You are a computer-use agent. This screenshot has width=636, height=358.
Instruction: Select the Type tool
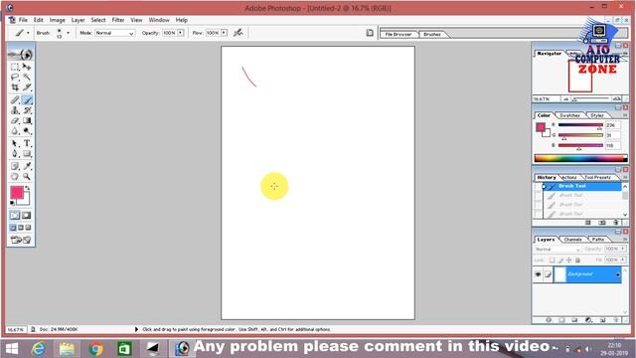click(x=27, y=143)
